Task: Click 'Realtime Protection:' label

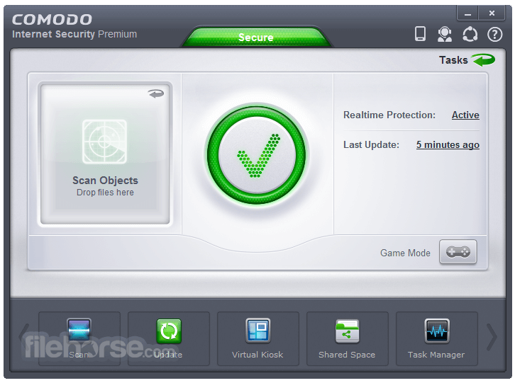Action: (x=389, y=115)
